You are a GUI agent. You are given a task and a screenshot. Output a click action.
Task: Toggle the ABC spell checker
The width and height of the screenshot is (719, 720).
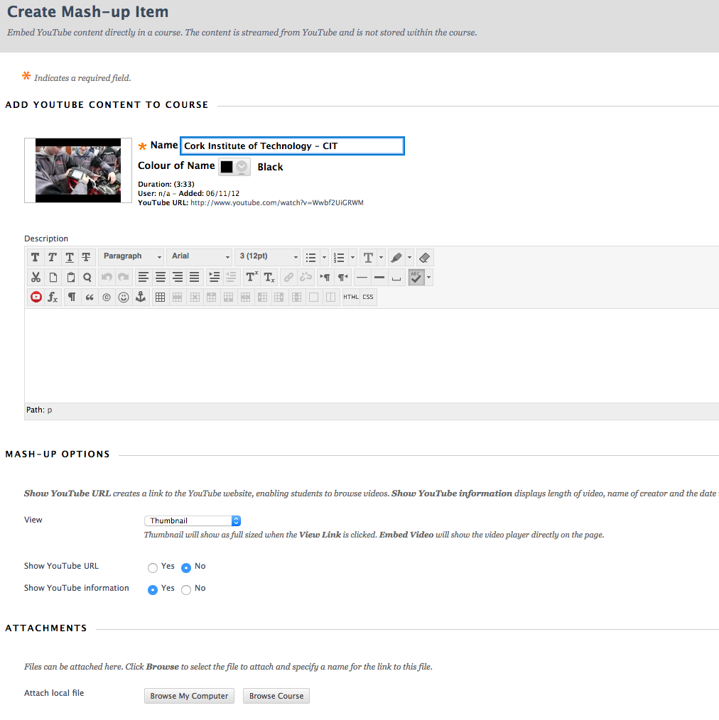416,278
